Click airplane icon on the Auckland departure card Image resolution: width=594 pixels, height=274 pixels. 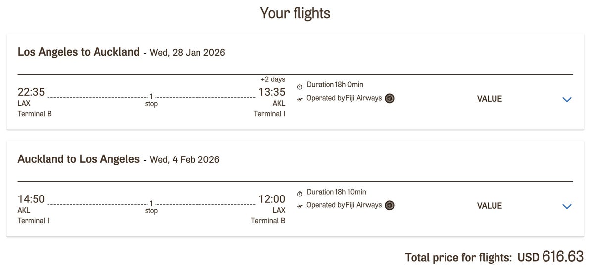[300, 206]
